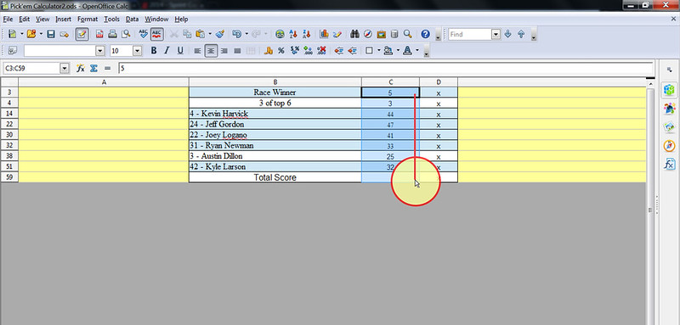Screen dimensions: 680x325
Task: Expand the Open recent files arrow
Action: 40,34
